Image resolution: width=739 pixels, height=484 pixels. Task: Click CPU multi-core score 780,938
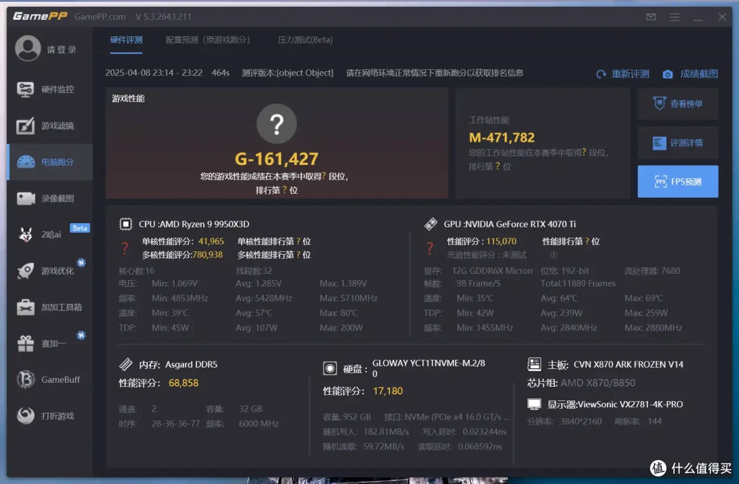[207, 255]
